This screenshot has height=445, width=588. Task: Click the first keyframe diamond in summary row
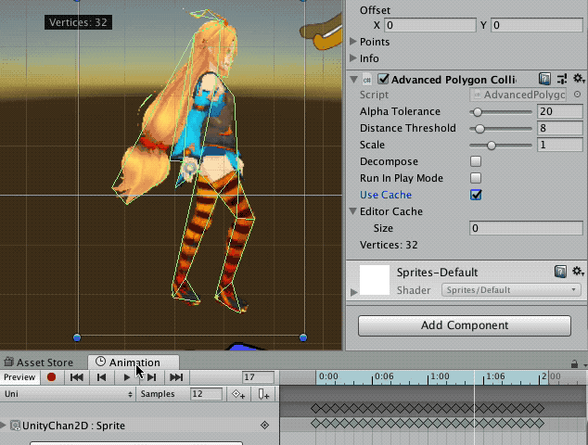(x=316, y=408)
